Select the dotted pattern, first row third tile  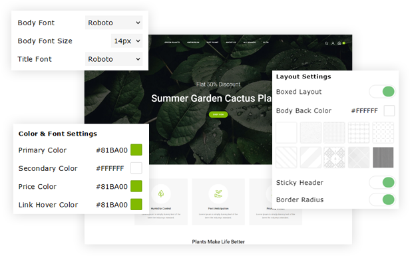pyautogui.click(x=334, y=132)
